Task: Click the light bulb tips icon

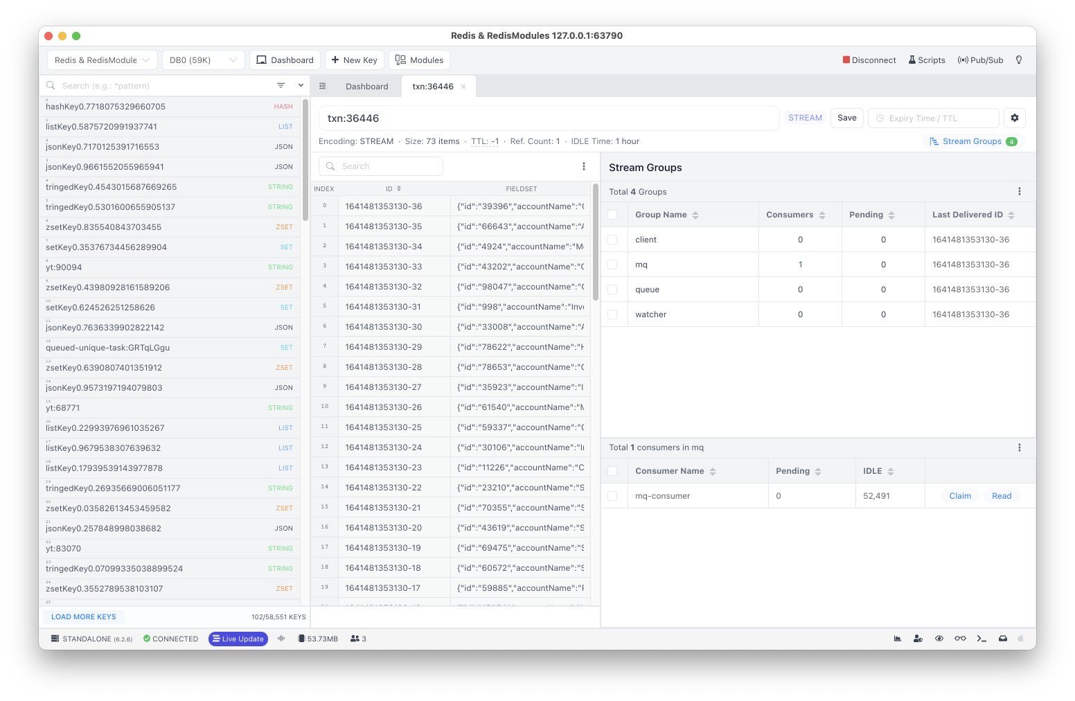Action: click(1019, 60)
